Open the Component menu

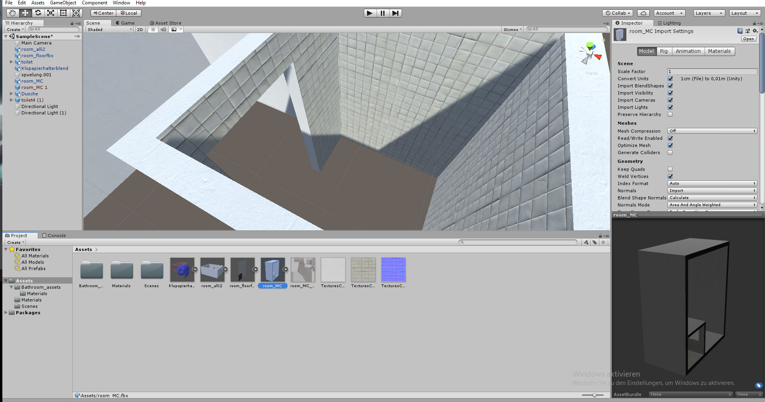[95, 3]
